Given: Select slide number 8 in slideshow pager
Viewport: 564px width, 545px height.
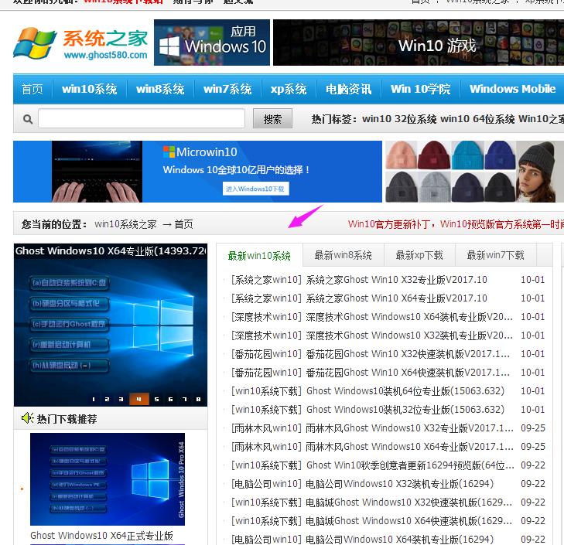Looking at the screenshot, I should click(x=198, y=400).
